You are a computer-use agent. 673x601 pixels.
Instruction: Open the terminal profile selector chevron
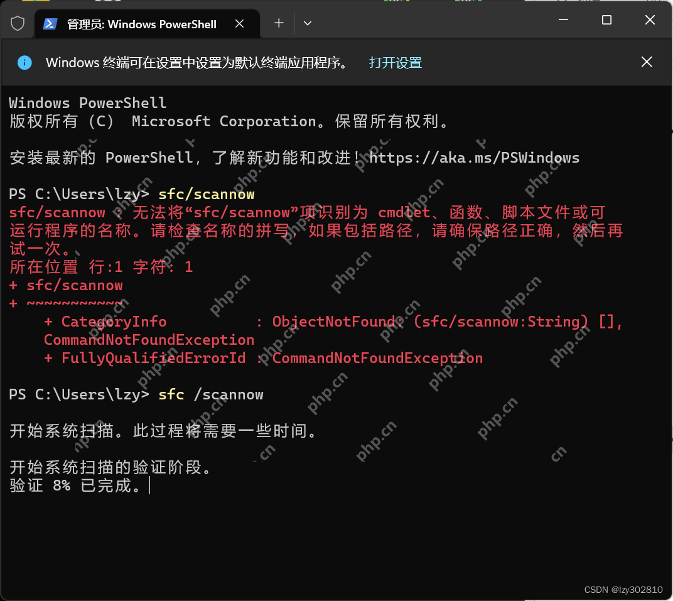(x=307, y=23)
